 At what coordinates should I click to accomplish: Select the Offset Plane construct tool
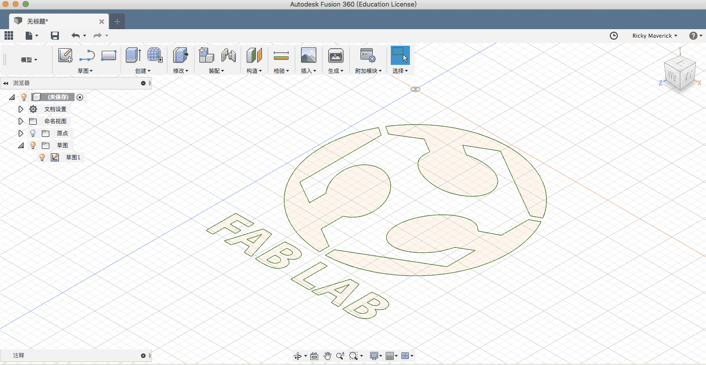click(x=254, y=55)
